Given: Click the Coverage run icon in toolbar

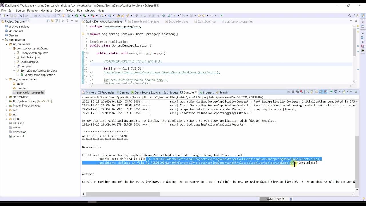Looking at the screenshot, I should 85,16.
